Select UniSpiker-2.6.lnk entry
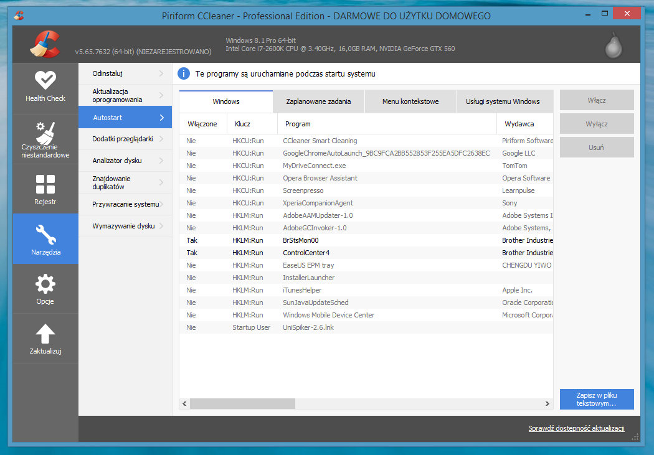654x455 pixels. tap(366, 327)
